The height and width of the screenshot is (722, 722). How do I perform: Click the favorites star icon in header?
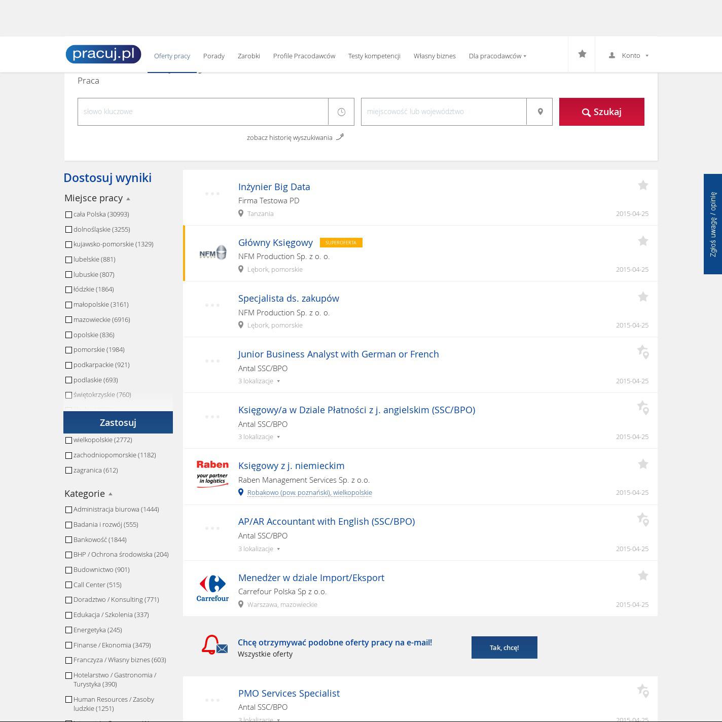pos(582,54)
